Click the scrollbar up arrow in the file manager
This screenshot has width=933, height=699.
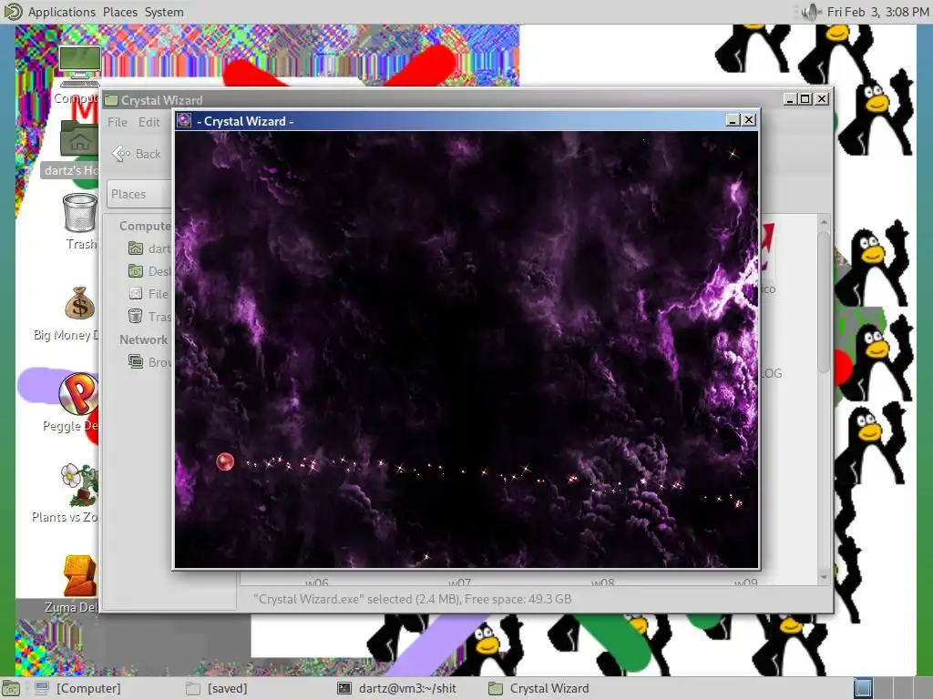point(824,222)
